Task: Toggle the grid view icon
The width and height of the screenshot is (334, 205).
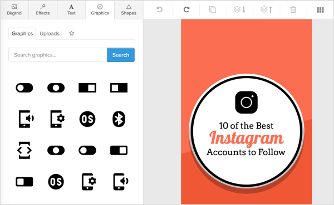Action: pos(321,10)
